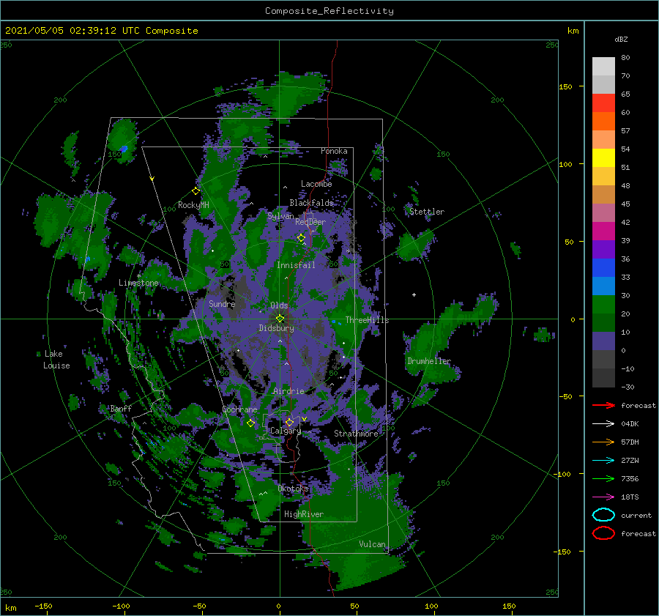This screenshot has width=659, height=616.
Task: Click the 80 value on dBZ scale
Action: (x=625, y=57)
